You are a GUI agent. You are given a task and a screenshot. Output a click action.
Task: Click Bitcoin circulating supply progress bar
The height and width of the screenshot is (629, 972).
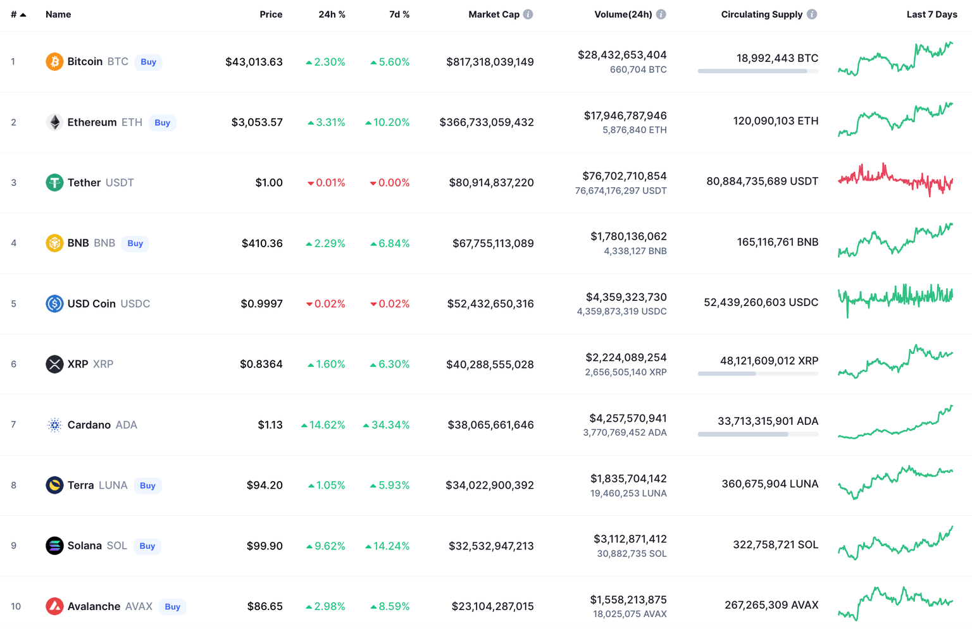(757, 71)
